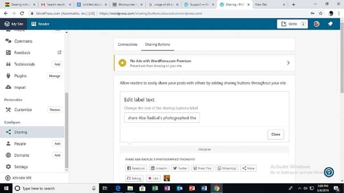The image size is (344, 193).
Task: Click the Import cloud icon
Action: 8,87
